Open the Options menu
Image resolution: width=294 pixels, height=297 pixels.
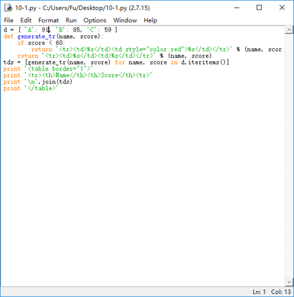click(x=95, y=20)
